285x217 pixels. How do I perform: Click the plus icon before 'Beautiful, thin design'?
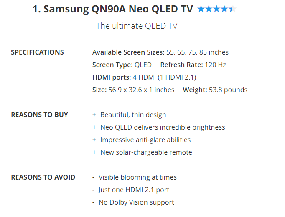(x=94, y=115)
